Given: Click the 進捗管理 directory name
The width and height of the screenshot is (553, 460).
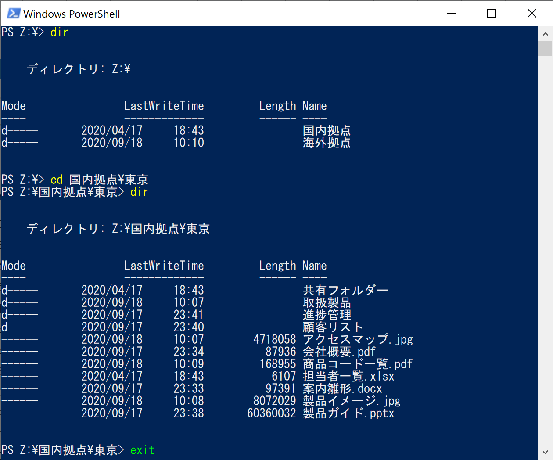Looking at the screenshot, I should pyautogui.click(x=327, y=315).
